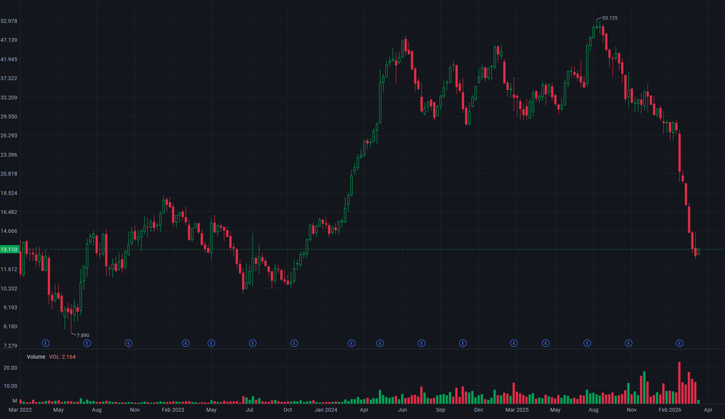
Task: Click the Feb 2026 date label
Action: click(x=671, y=410)
